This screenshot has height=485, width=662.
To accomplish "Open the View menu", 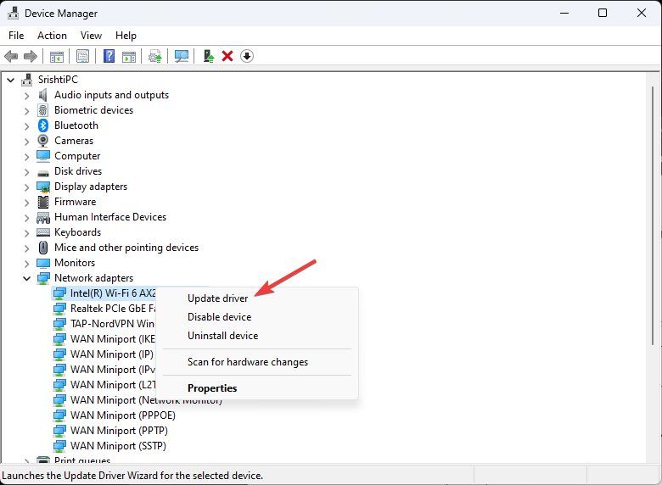I will pyautogui.click(x=91, y=36).
